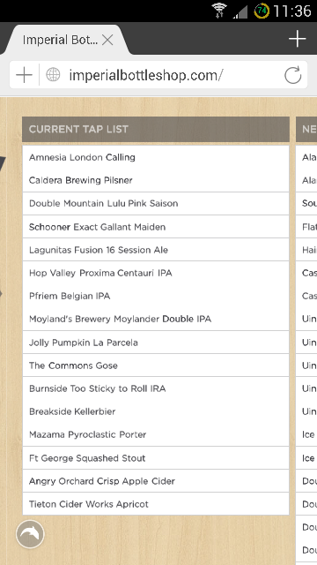Reload the page with refresh icon
Image resolution: width=317 pixels, height=565 pixels.
point(292,75)
